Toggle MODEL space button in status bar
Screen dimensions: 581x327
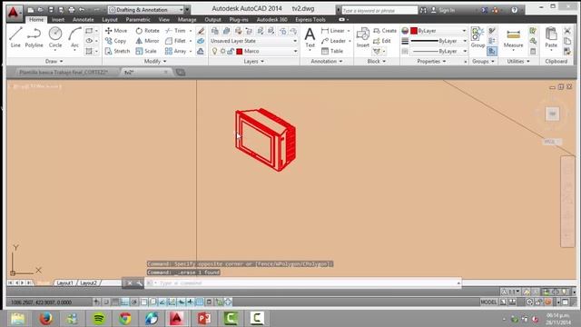click(x=488, y=302)
